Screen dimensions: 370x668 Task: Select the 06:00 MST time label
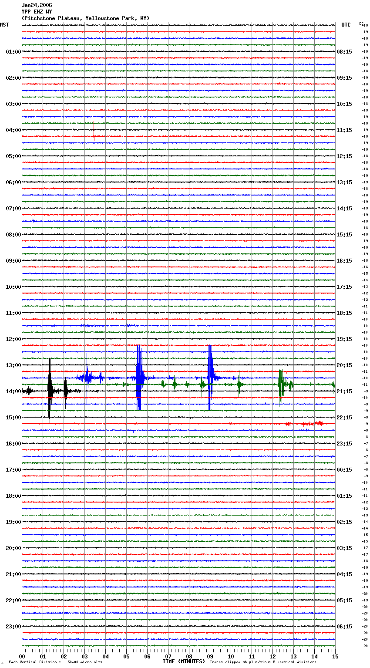13,182
